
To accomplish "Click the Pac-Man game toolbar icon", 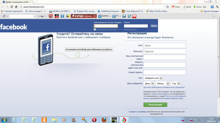I will (68, 16).
